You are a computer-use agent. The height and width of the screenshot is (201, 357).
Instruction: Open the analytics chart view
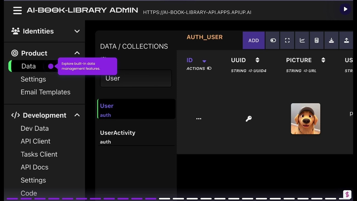[302, 40]
